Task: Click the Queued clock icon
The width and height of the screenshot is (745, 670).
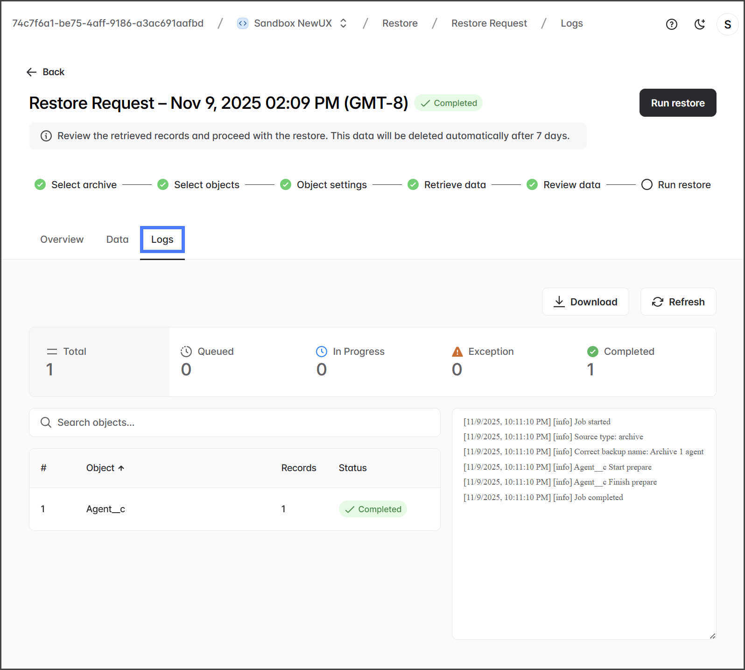Action: tap(186, 352)
